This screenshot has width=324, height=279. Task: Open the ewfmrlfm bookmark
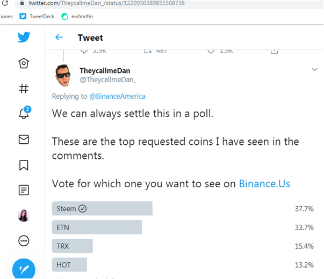pos(77,17)
